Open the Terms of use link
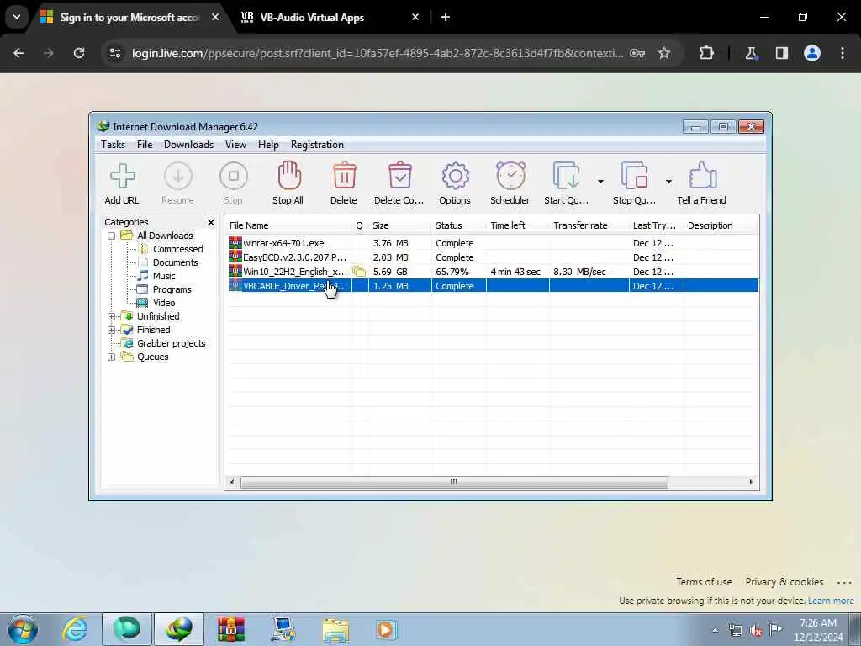 pyautogui.click(x=704, y=582)
